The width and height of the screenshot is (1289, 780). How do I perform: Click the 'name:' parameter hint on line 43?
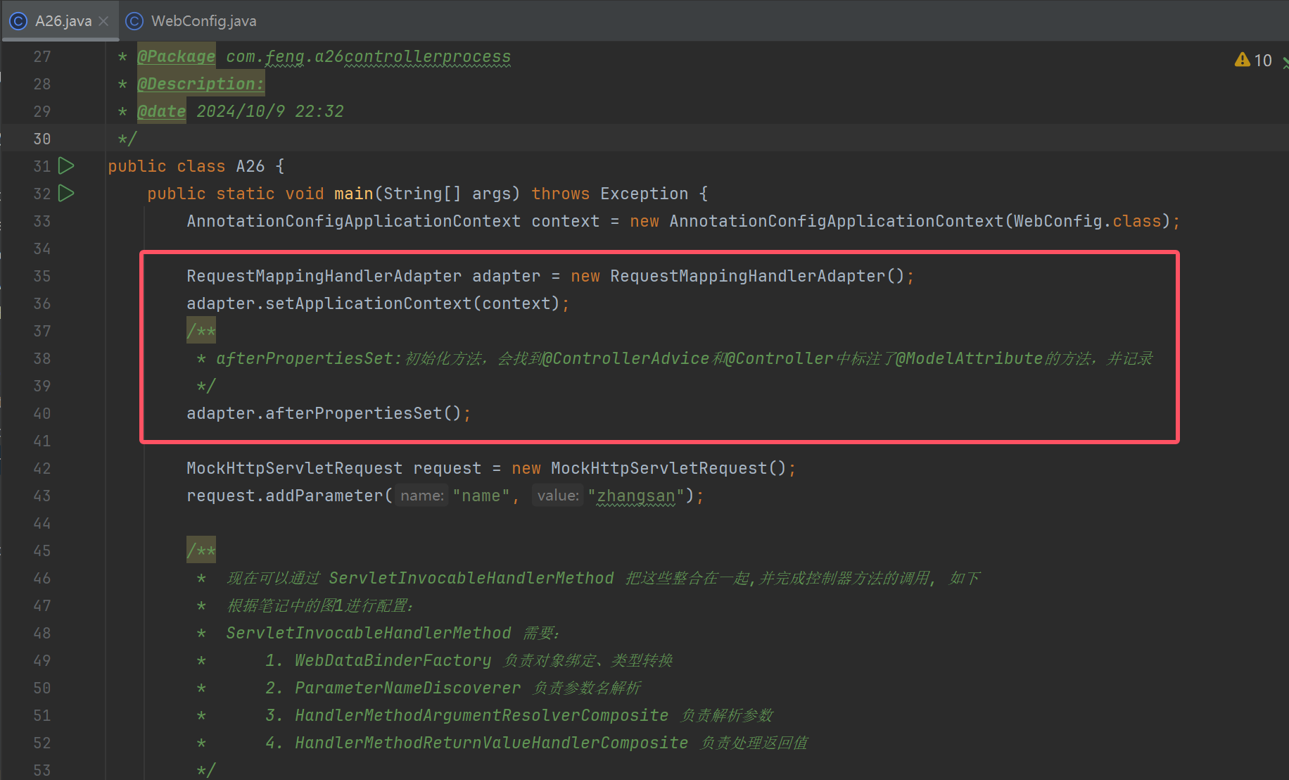pos(421,496)
